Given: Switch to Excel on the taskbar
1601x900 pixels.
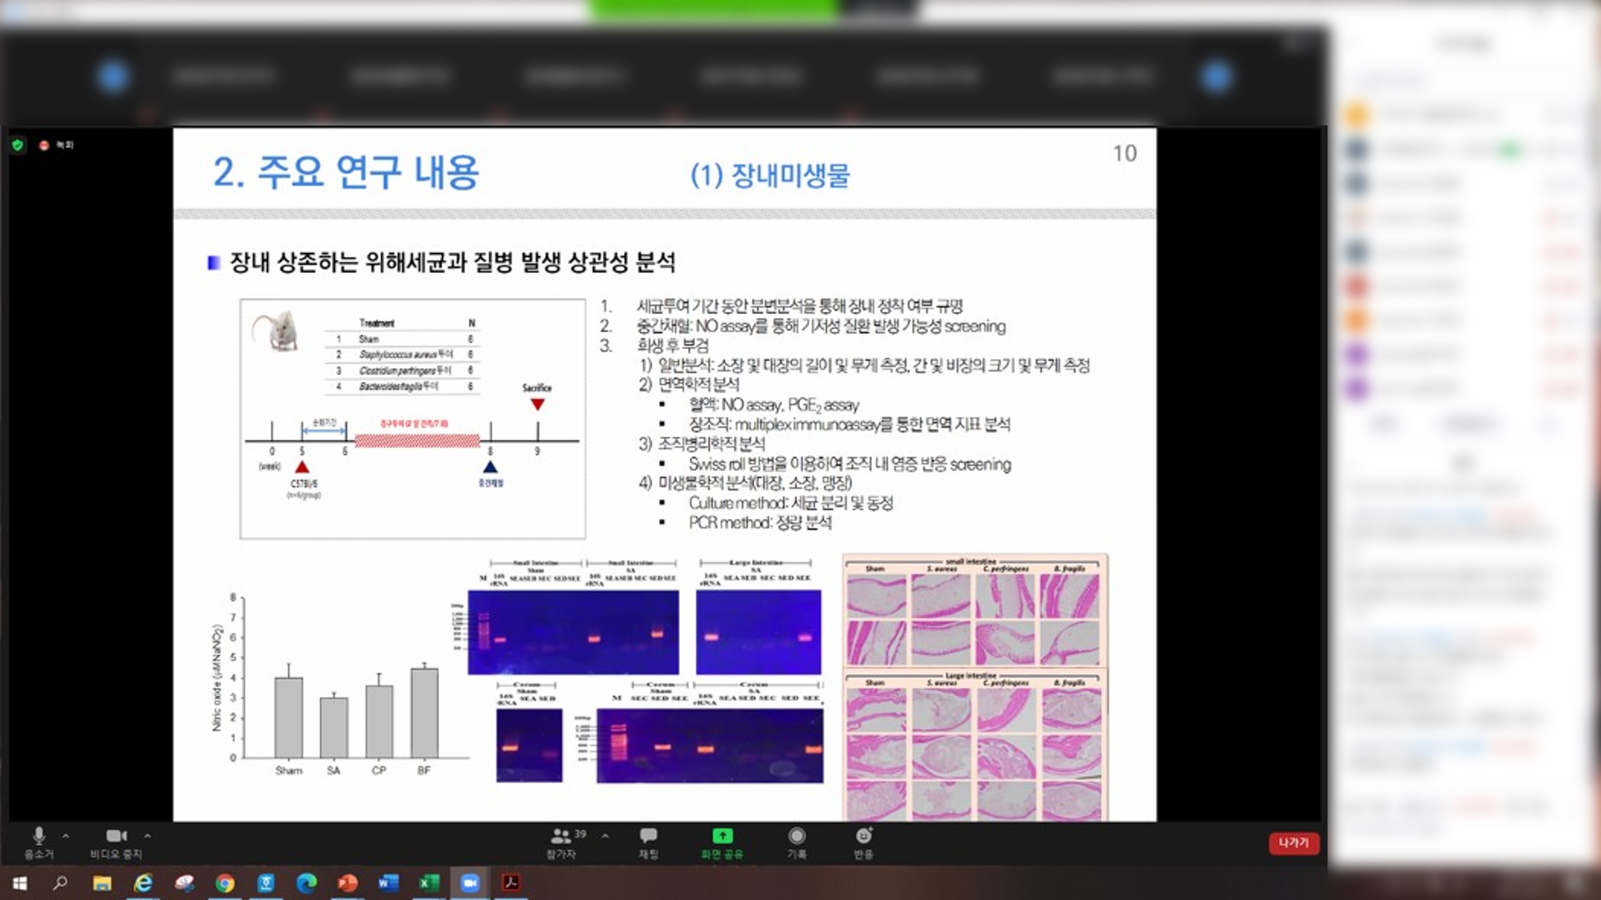Looking at the screenshot, I should click(x=429, y=883).
